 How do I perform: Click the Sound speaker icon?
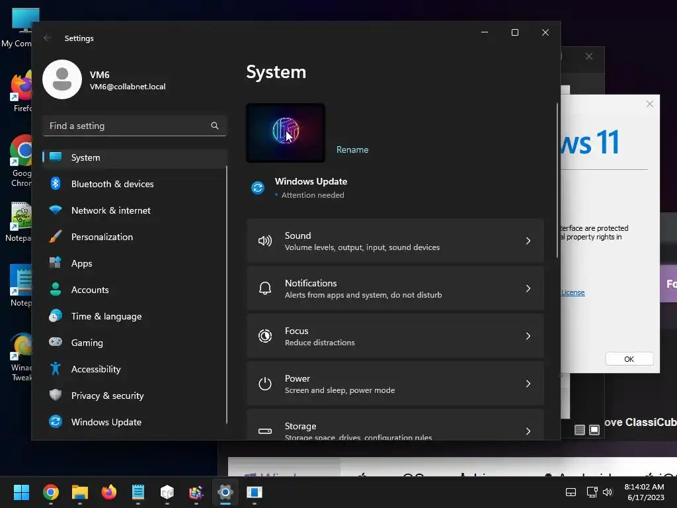[x=265, y=241]
